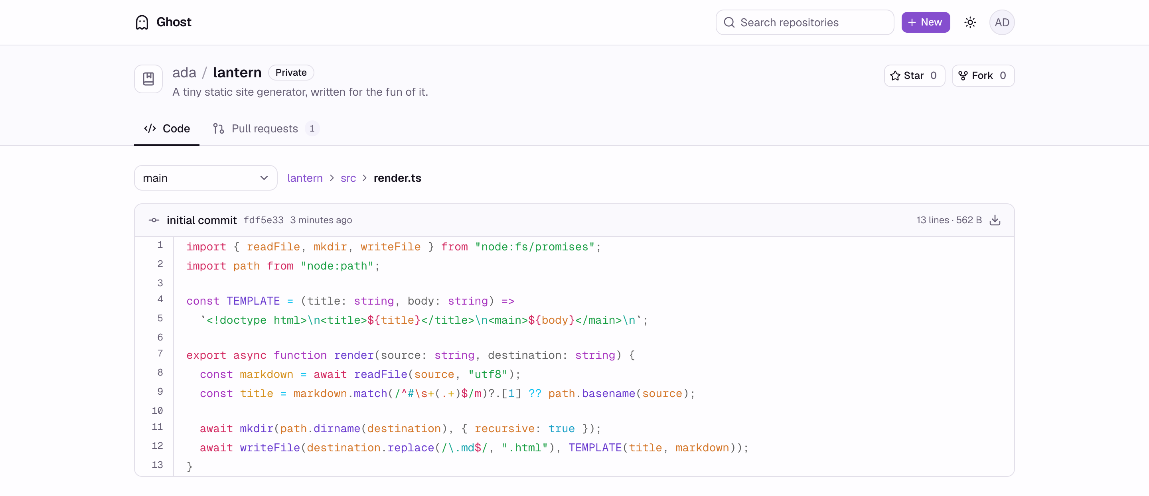Switch to the Pull requests tab
Viewport: 1149px width, 496px height.
pyautogui.click(x=266, y=128)
